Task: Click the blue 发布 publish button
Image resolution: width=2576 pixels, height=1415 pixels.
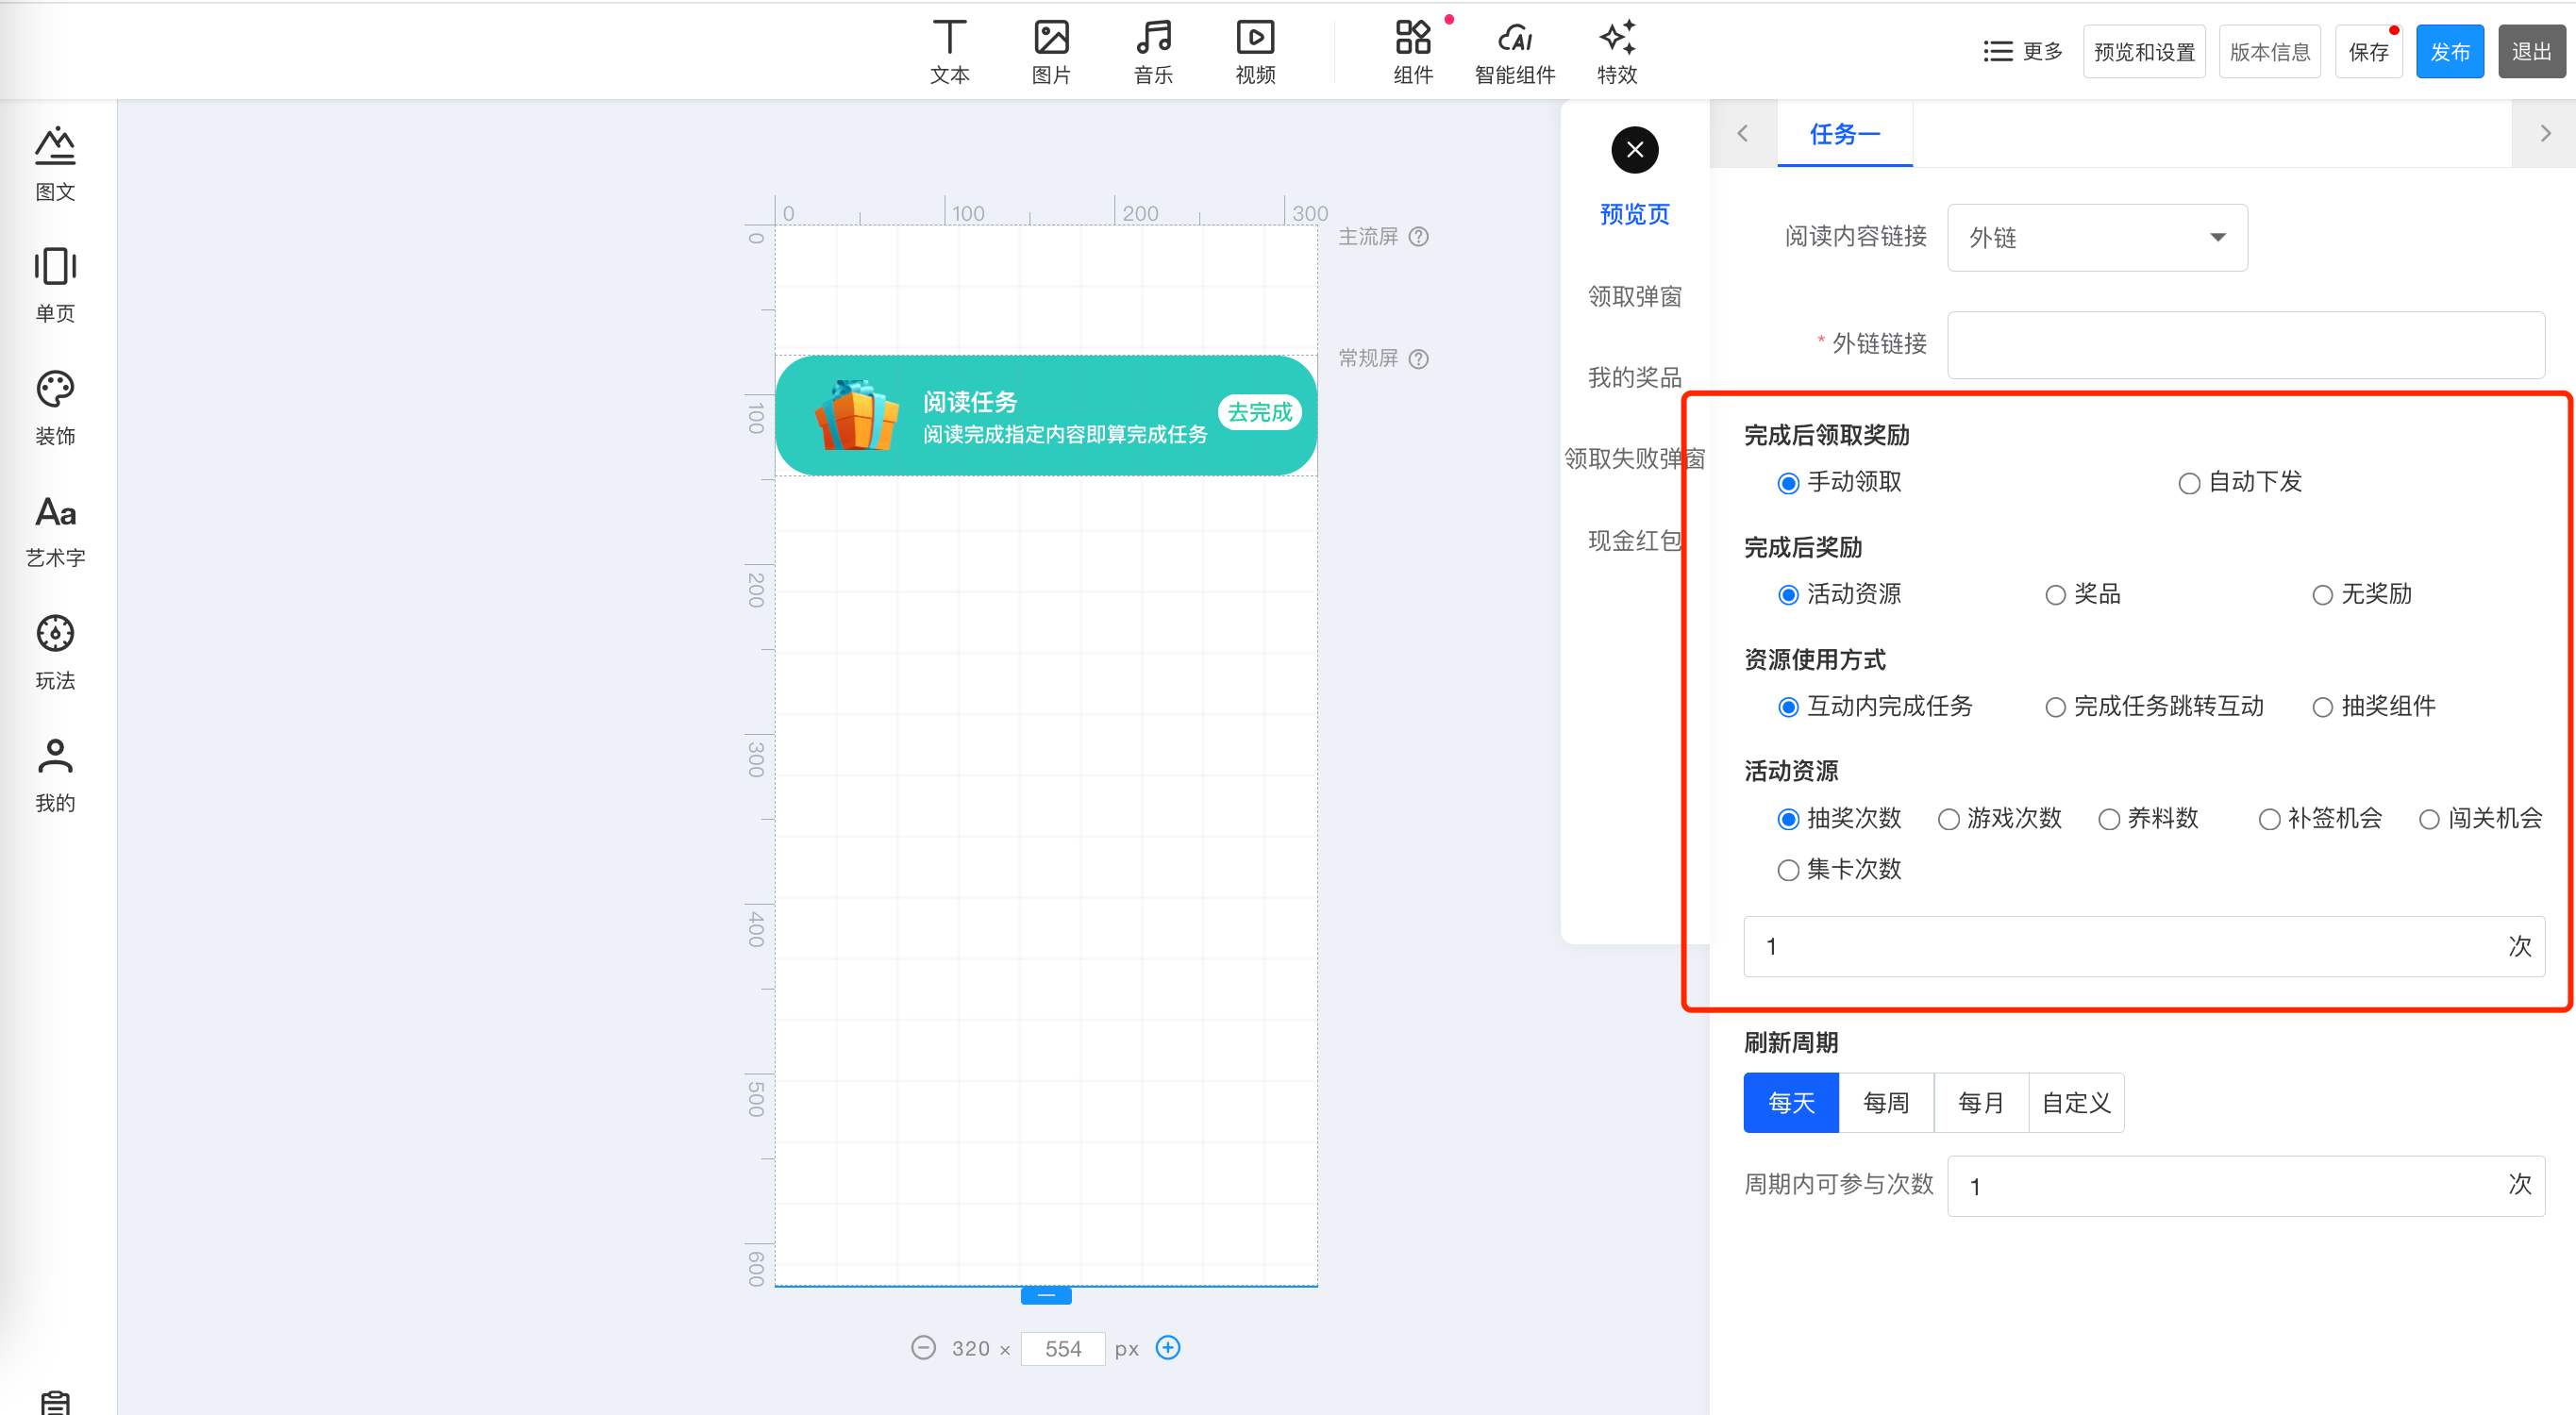Action: [2449, 51]
